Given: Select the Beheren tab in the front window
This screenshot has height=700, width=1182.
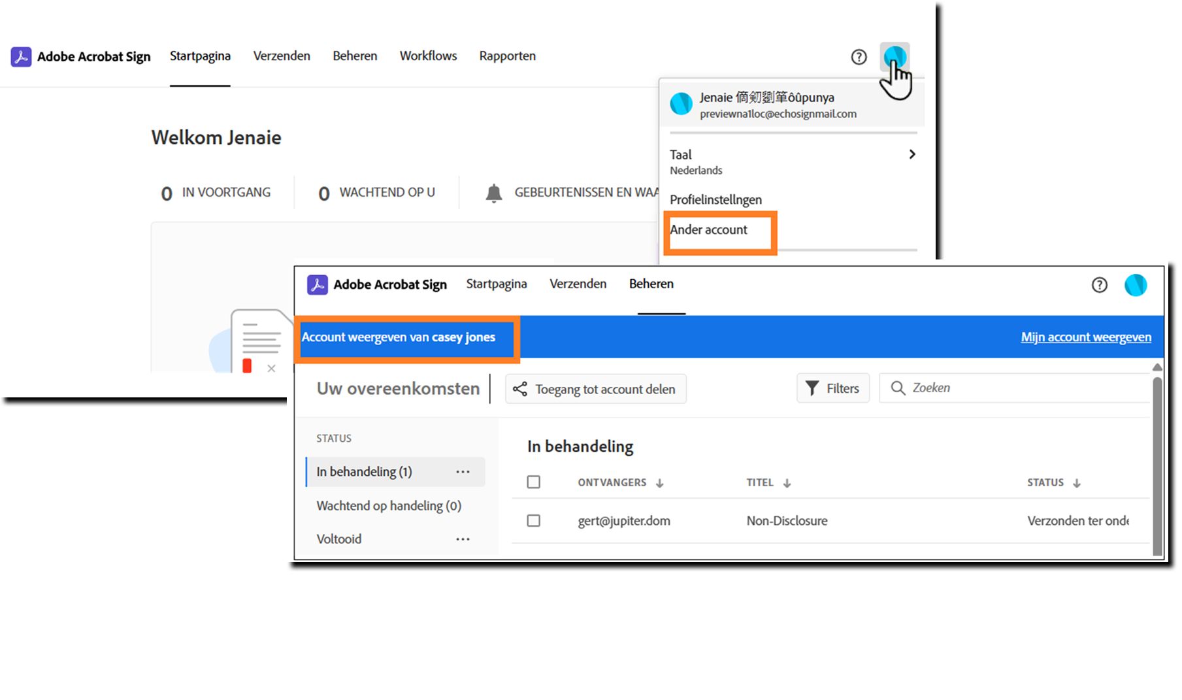Looking at the screenshot, I should pos(651,284).
